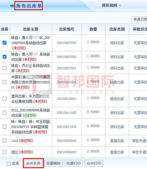Click the 出库编号 column header
The width and height of the screenshot is (147, 169).
(66, 29)
